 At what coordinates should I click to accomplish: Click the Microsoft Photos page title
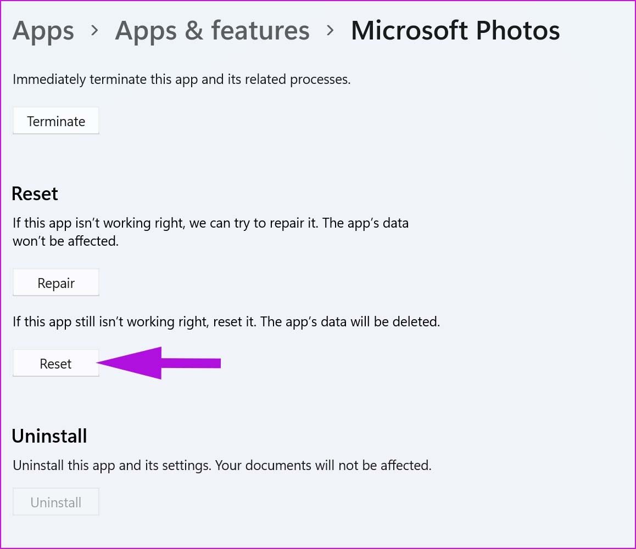click(x=455, y=30)
